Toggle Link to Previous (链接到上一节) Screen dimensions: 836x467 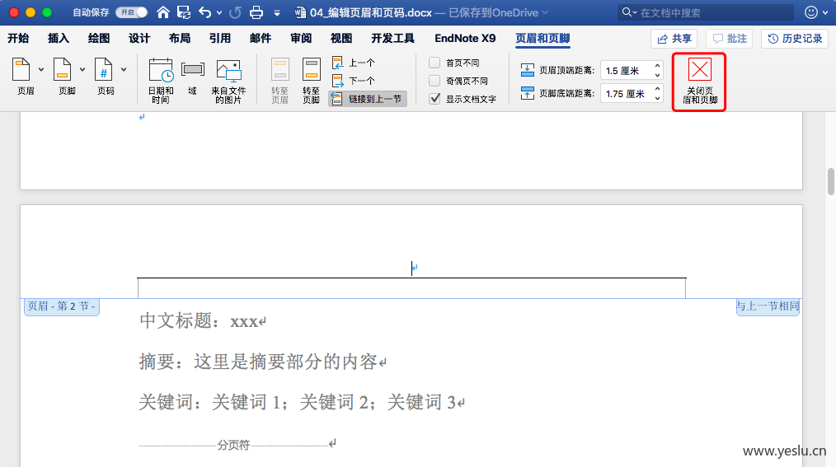(368, 99)
